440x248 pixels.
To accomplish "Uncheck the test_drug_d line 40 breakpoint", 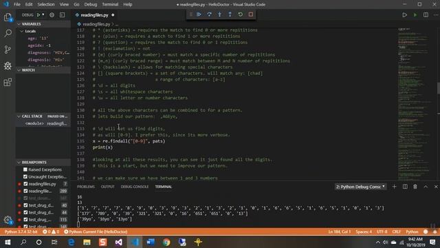I will coord(25,205).
